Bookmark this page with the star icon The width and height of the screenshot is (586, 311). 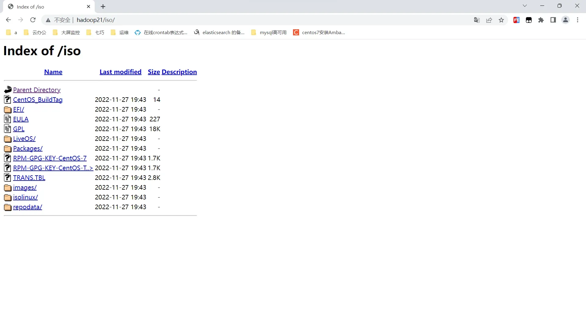pyautogui.click(x=501, y=20)
